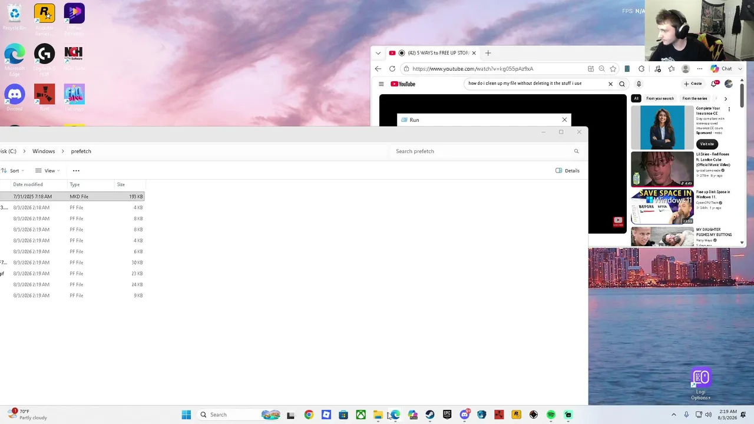Open the Sort dropdown in File Explorer
754x424 pixels.
13,171
